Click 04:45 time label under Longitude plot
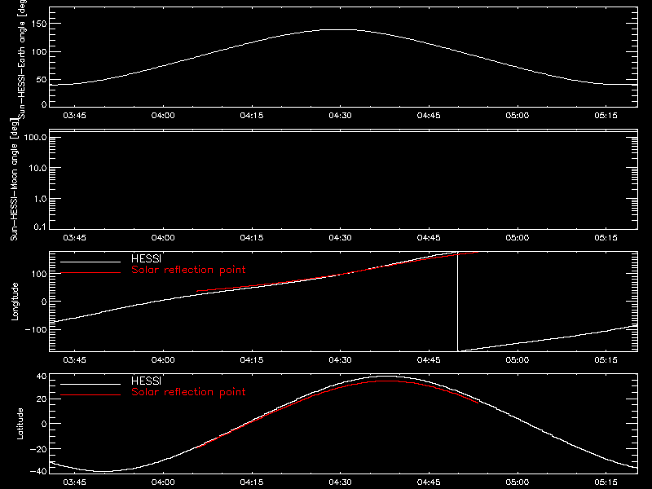Image resolution: width=652 pixels, height=489 pixels. [x=429, y=360]
